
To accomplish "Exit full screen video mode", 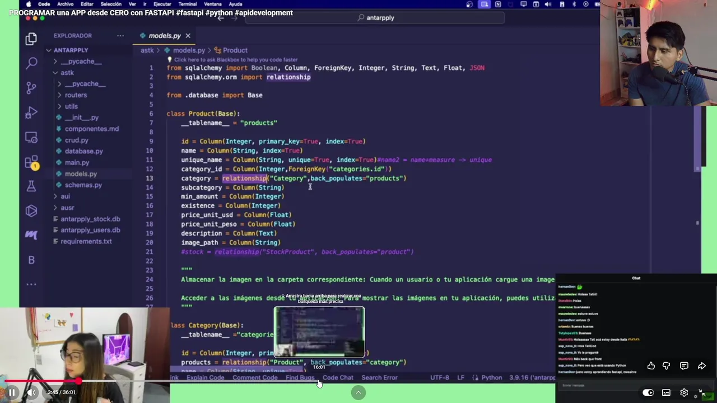I will pos(702,392).
